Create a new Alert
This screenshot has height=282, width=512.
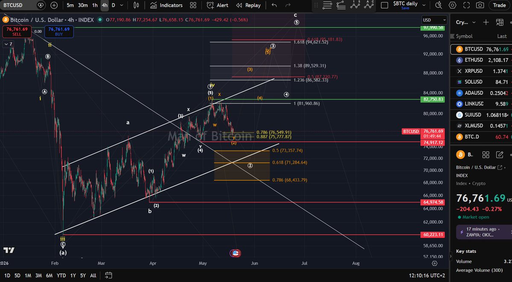[217, 5]
